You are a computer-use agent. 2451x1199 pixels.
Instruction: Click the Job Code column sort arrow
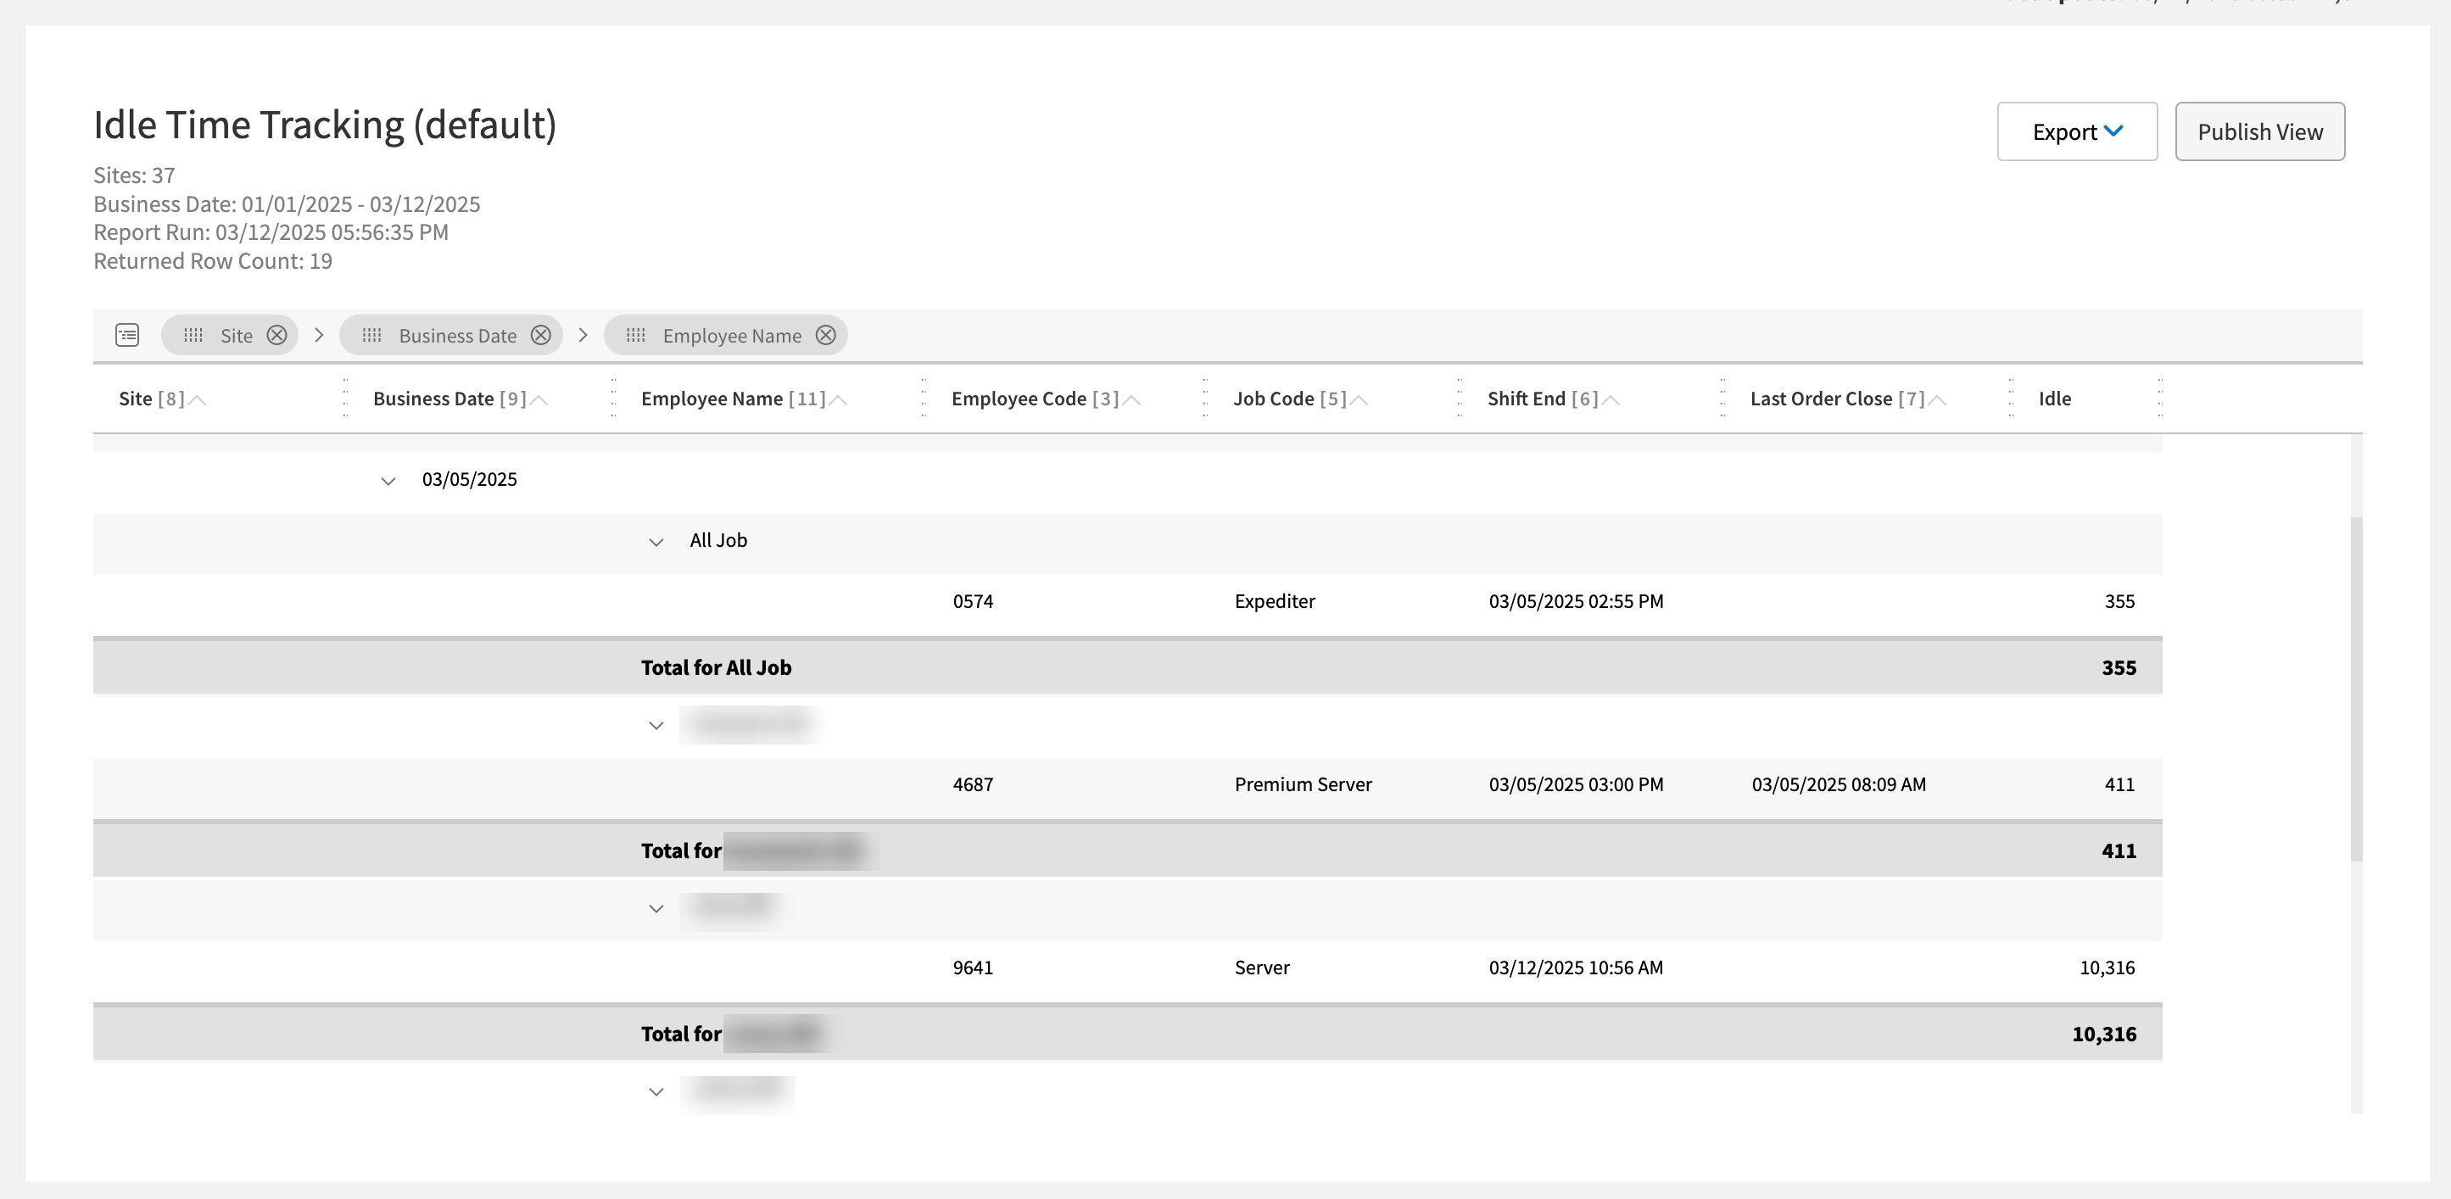pyautogui.click(x=1359, y=399)
